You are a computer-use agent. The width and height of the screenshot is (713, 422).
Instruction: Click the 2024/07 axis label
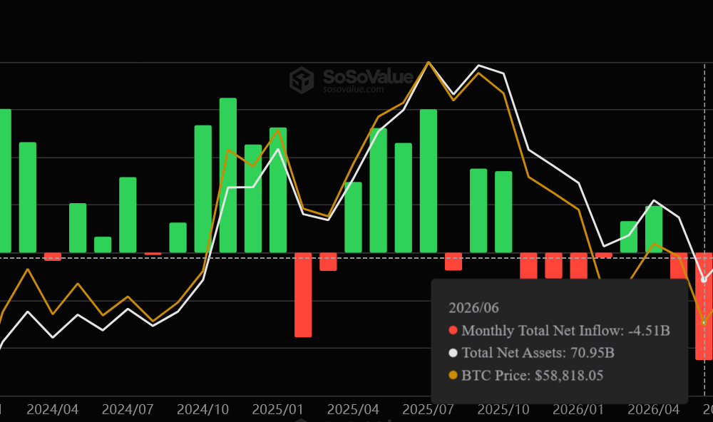(128, 409)
